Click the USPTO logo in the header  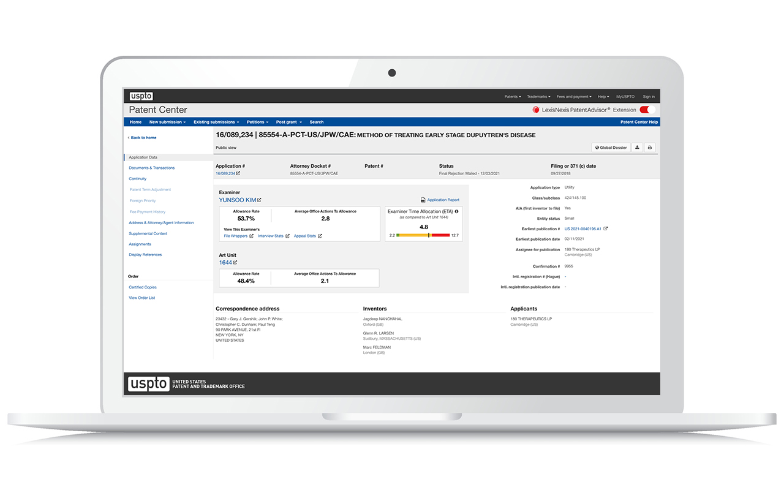coord(140,96)
